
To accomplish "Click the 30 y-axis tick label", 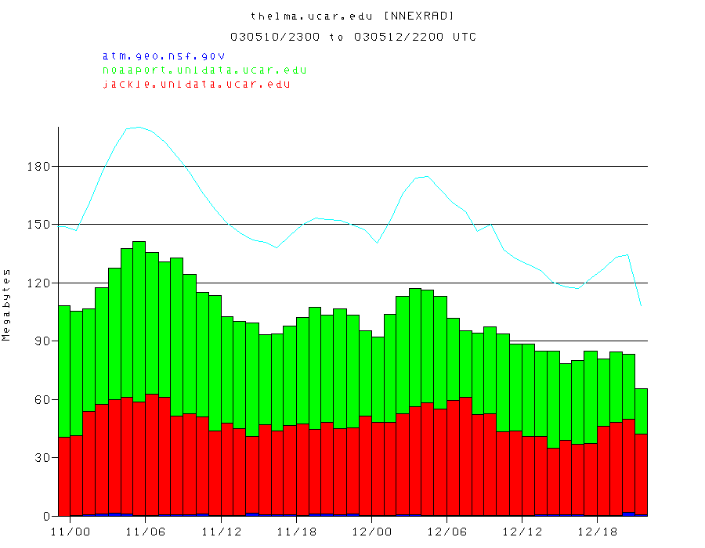I will (x=42, y=457).
